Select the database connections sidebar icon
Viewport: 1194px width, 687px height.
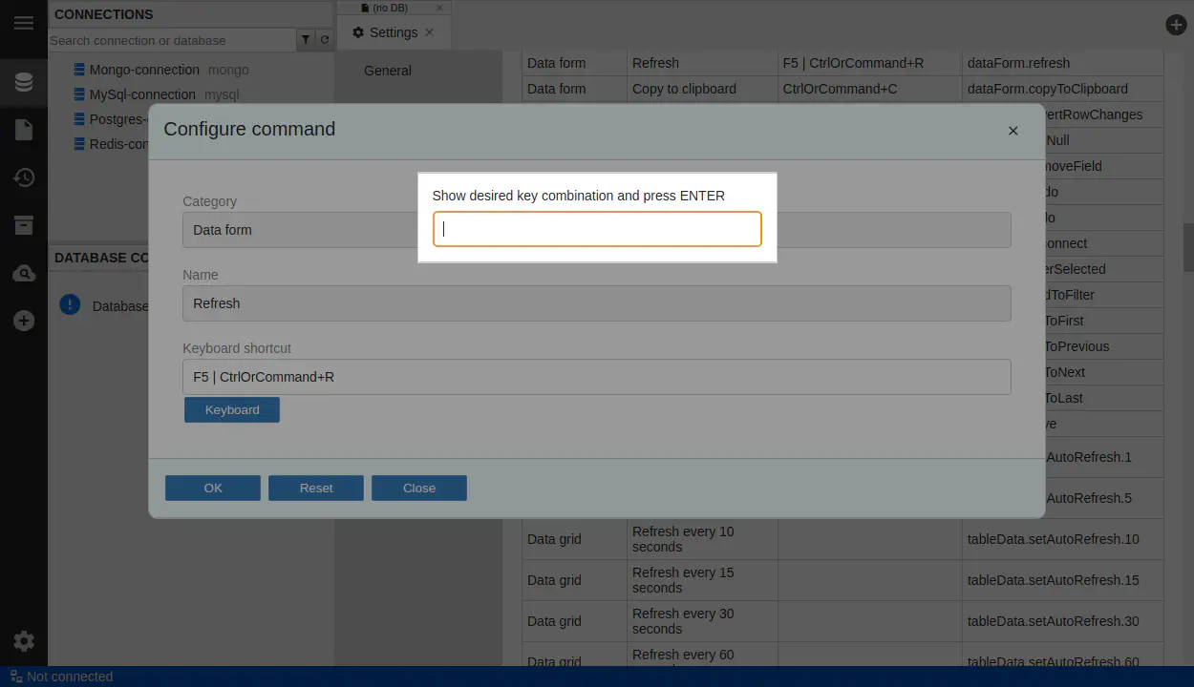tap(24, 82)
